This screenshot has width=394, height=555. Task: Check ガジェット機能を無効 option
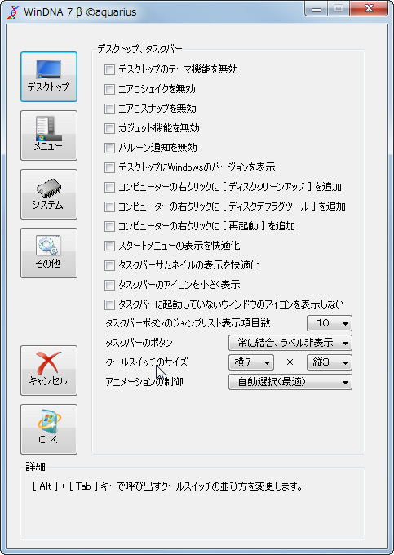tap(109, 128)
